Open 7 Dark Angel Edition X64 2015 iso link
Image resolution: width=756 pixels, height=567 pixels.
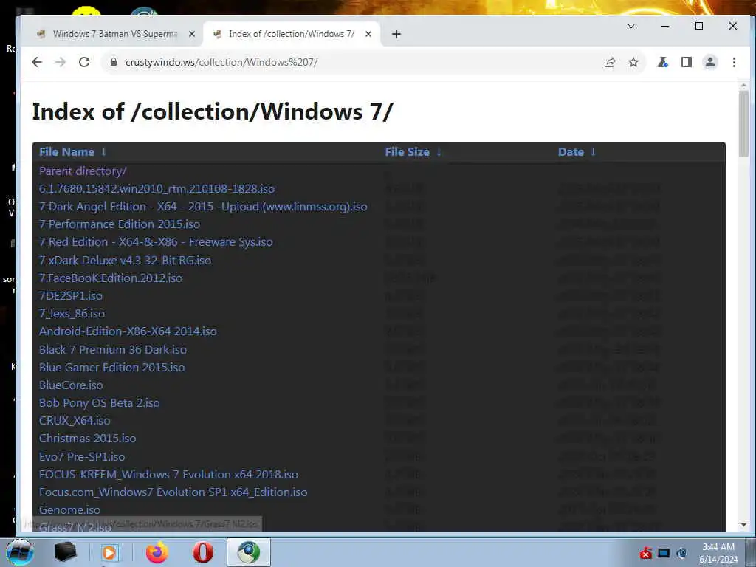203,207
